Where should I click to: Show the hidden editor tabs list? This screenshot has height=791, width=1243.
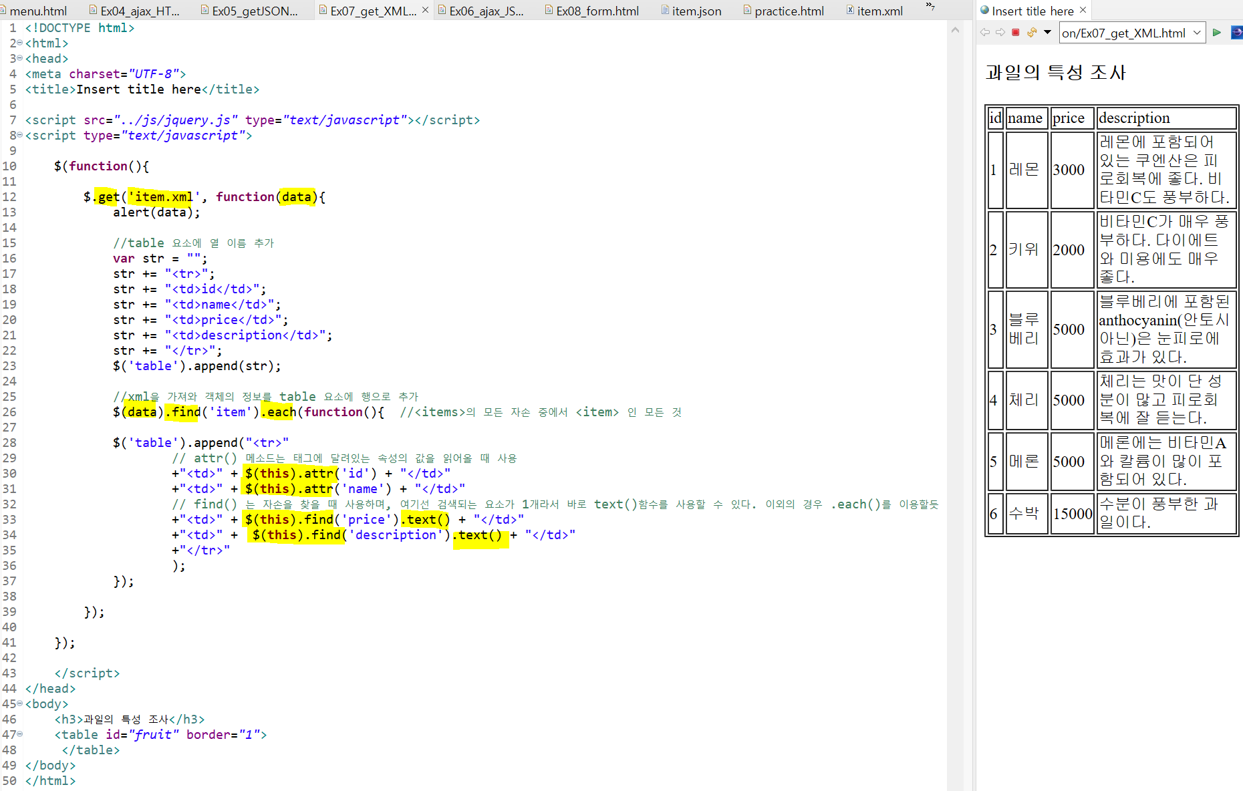(x=930, y=7)
